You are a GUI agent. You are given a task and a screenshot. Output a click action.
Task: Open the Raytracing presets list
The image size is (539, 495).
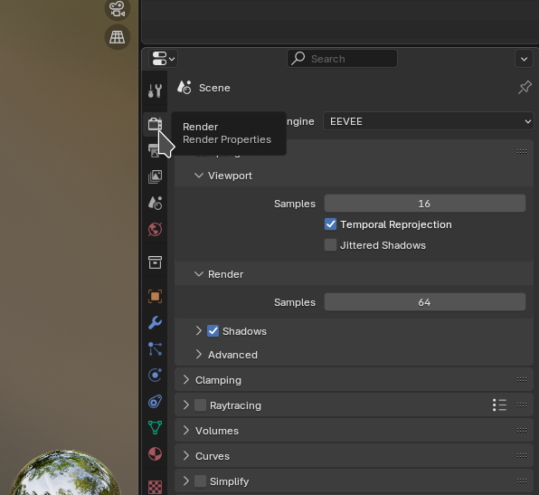(499, 405)
